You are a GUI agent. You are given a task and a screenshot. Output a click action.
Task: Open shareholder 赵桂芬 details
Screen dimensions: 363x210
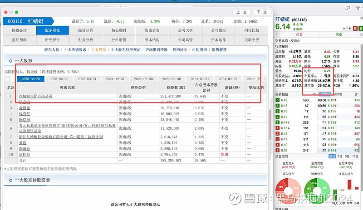[x=25, y=154]
